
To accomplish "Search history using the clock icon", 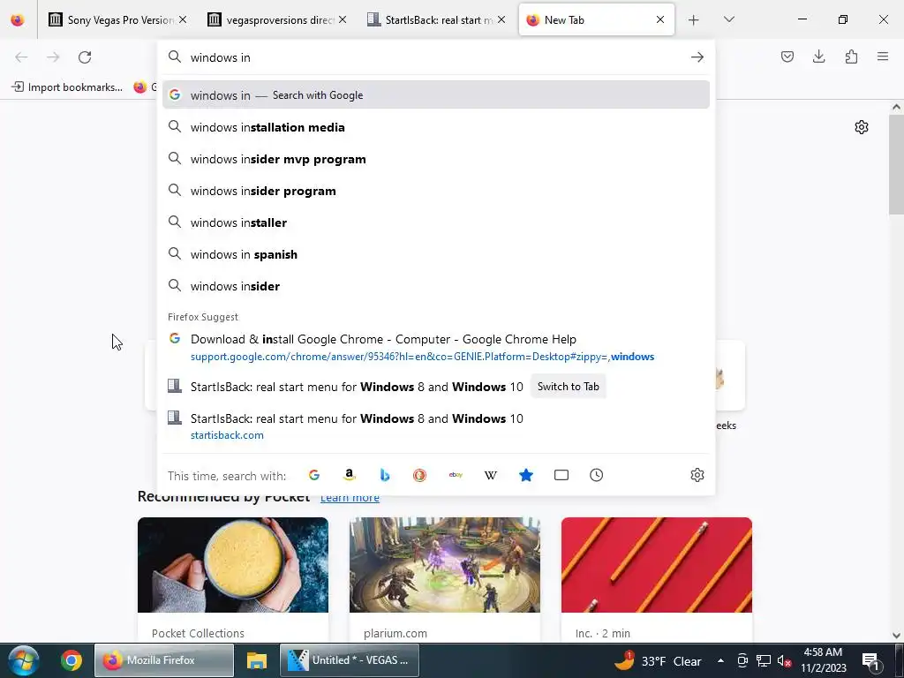I will (x=596, y=475).
